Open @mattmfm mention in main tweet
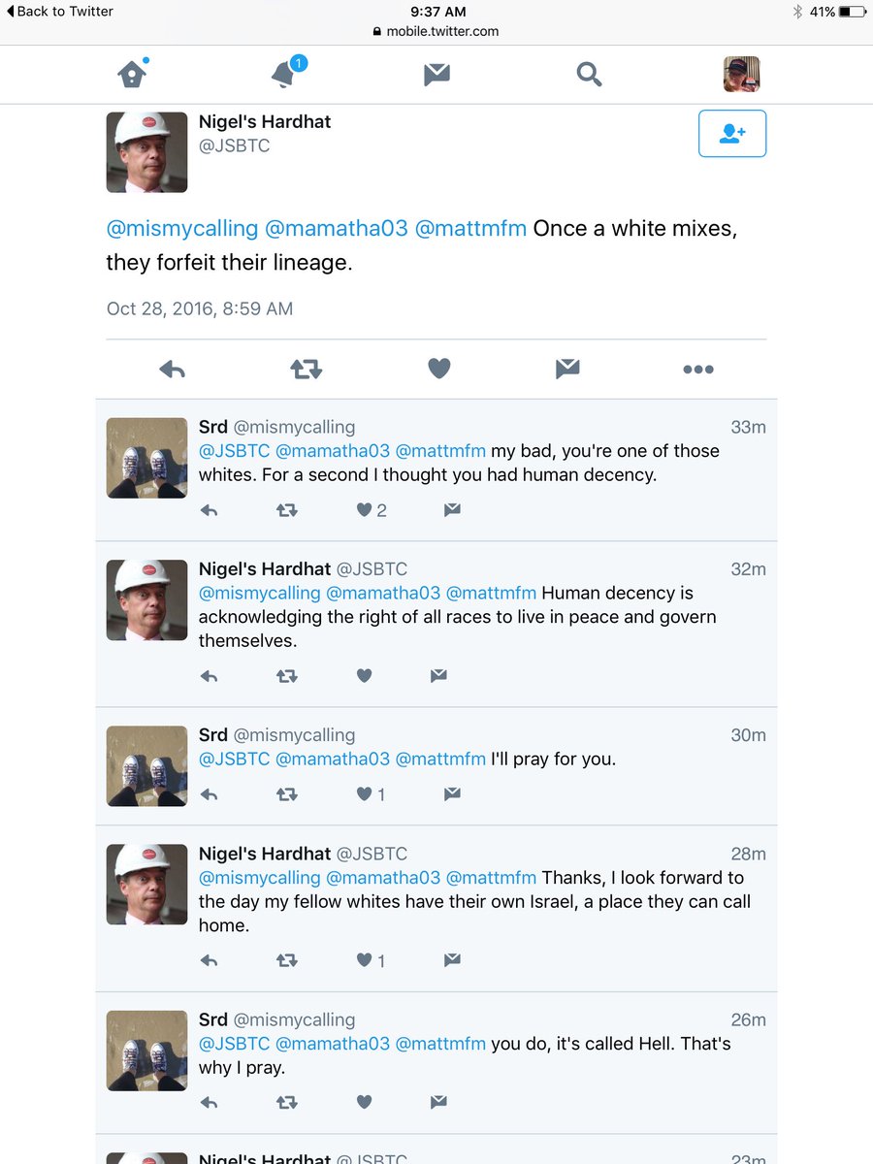 470,229
